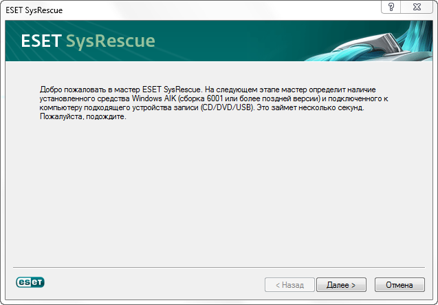This screenshot has width=438, height=305.
Task: Click the words Добро пожаловать in the text
Action: pyautogui.click(x=70, y=90)
